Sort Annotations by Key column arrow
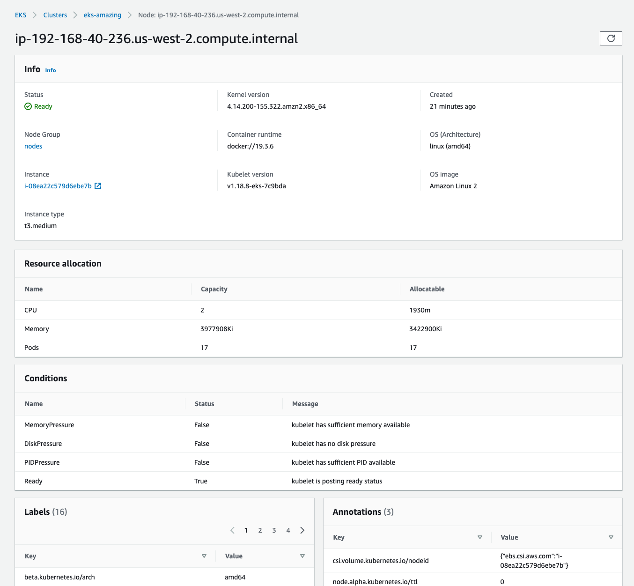 (x=480, y=537)
